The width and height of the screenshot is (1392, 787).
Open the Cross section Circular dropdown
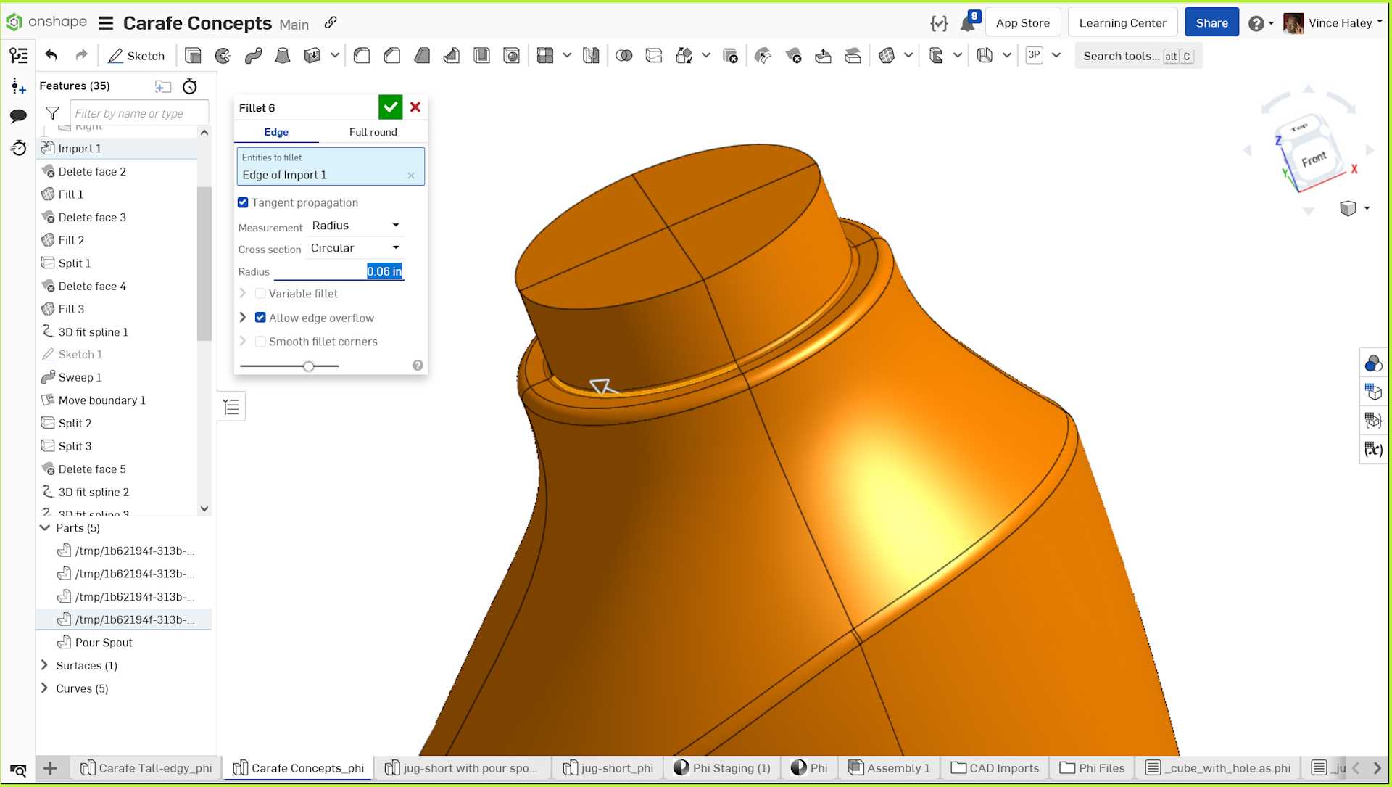(x=355, y=248)
